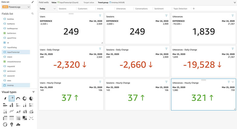Collapse the Visual types panel
This screenshot has width=237, height=129.
pos(33,92)
